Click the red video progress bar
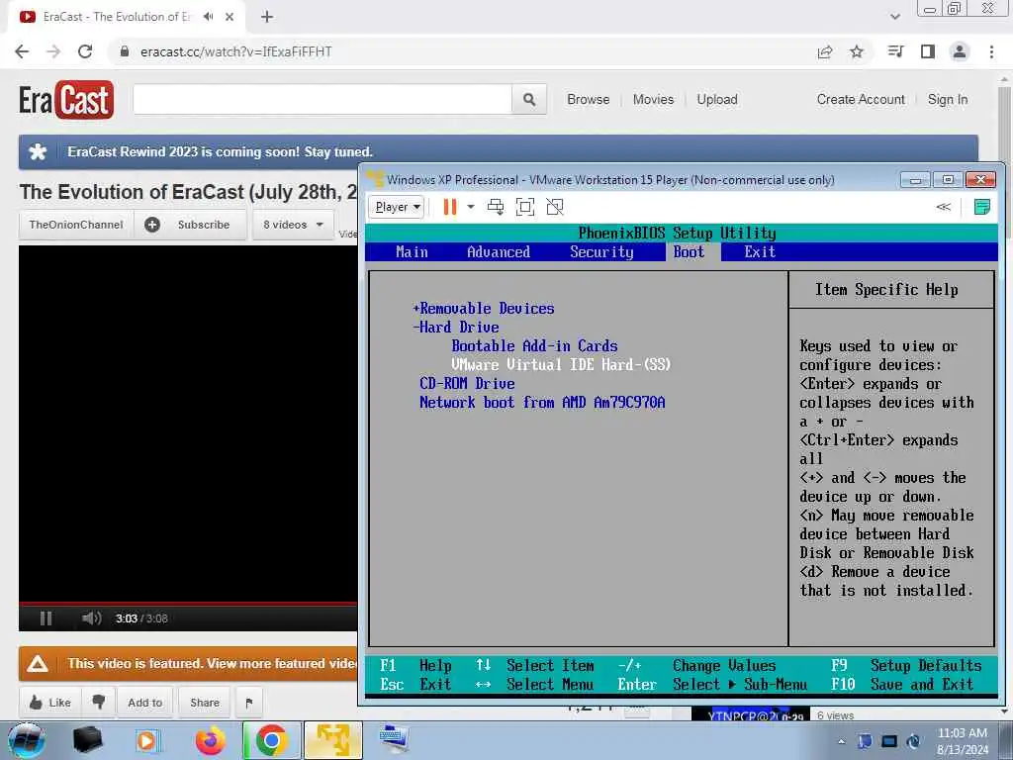This screenshot has width=1013, height=760. 187,604
